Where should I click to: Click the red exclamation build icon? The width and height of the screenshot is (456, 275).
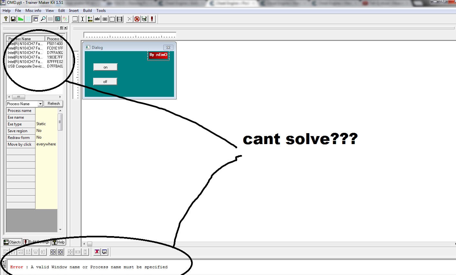pos(151,19)
